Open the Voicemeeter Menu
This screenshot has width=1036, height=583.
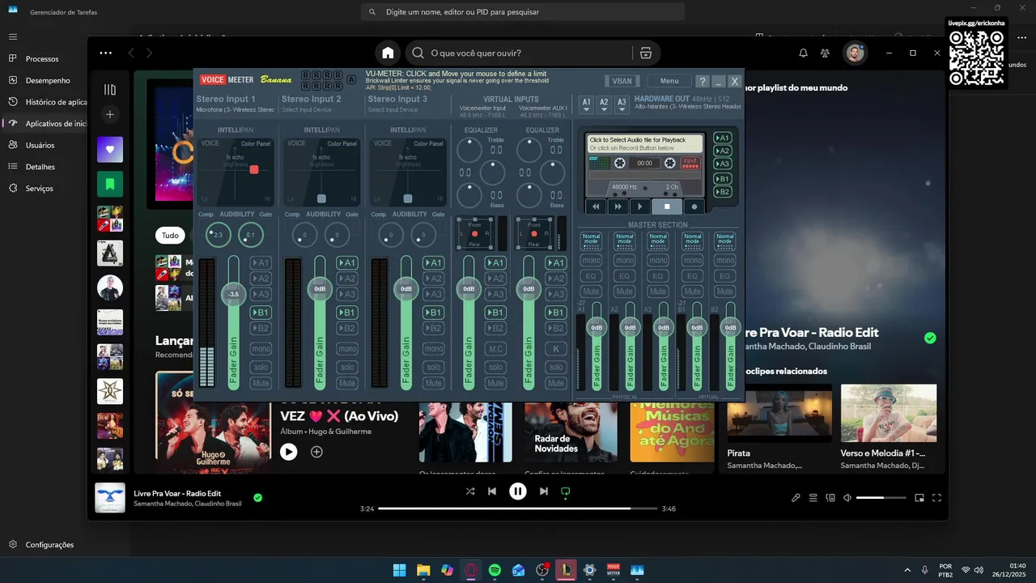coord(669,81)
